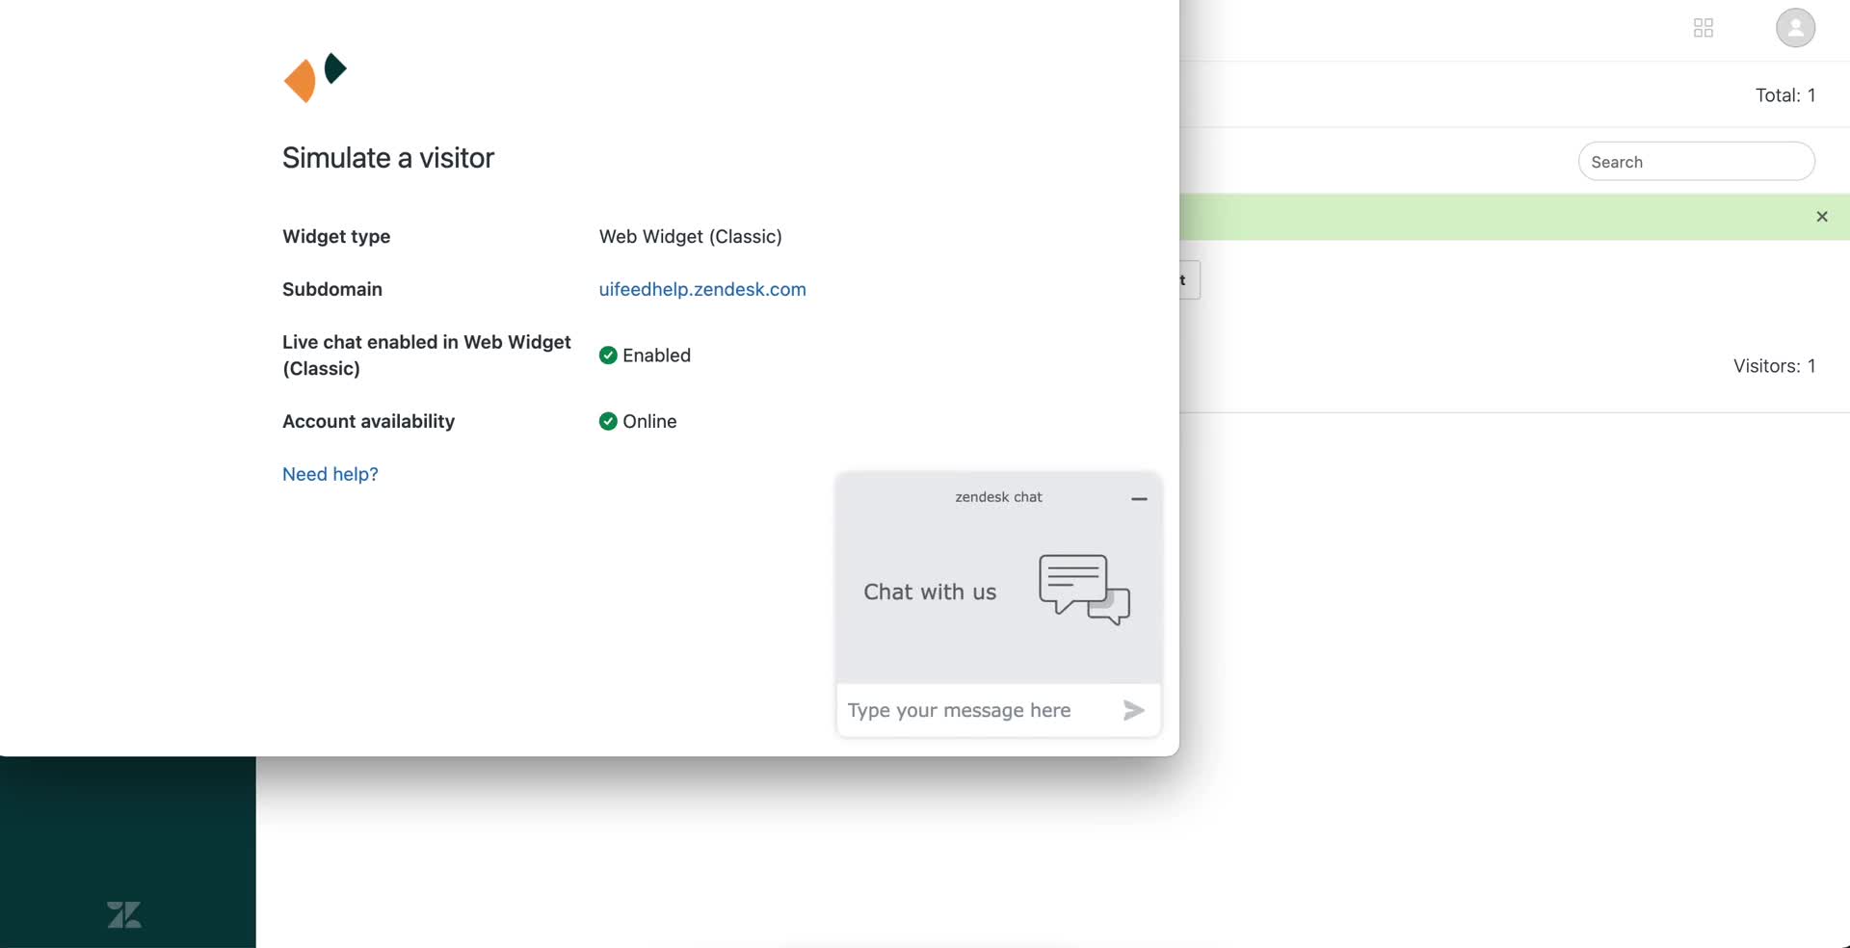Screen dimensions: 1850x948
Task: Click the Online status text
Action: 649,421
